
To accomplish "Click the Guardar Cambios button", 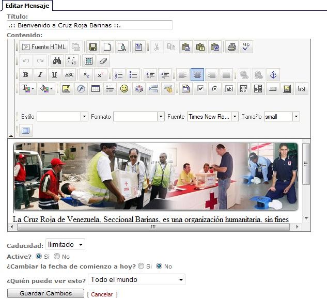I will tap(44, 293).
